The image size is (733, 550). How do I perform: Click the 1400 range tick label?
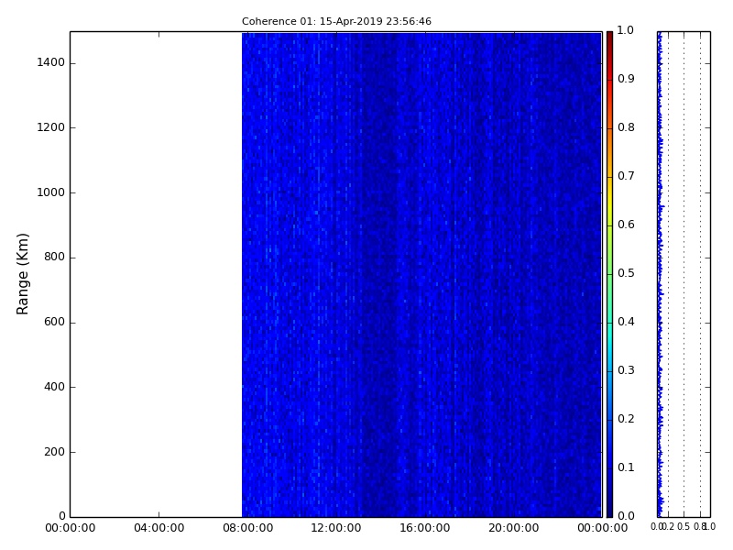(51, 62)
